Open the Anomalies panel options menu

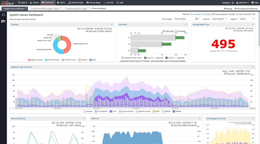tap(186, 25)
